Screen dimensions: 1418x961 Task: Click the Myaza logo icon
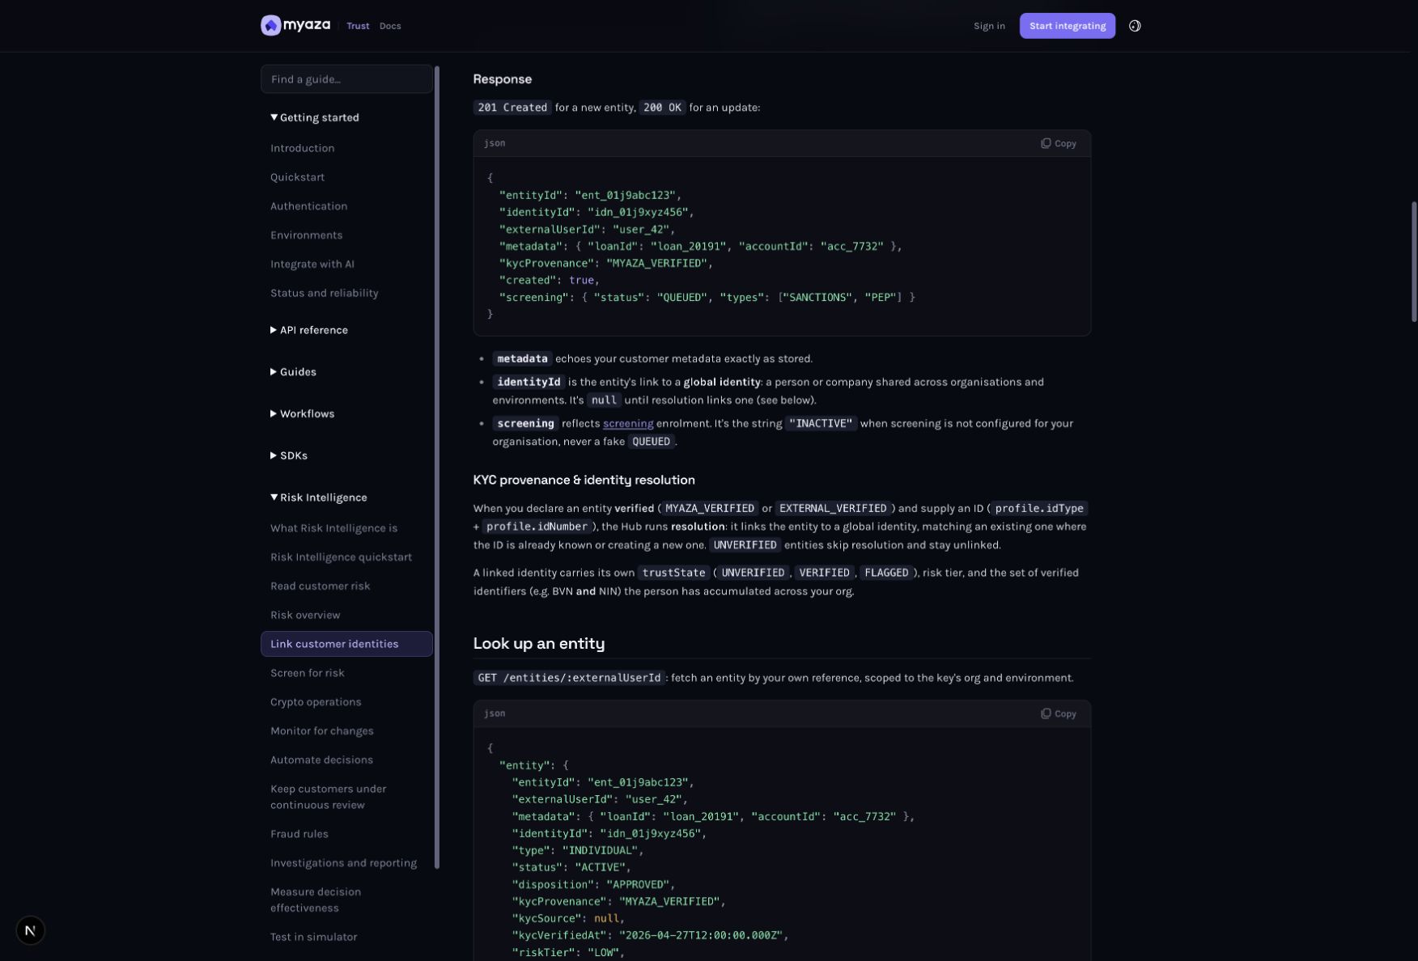[x=270, y=26]
